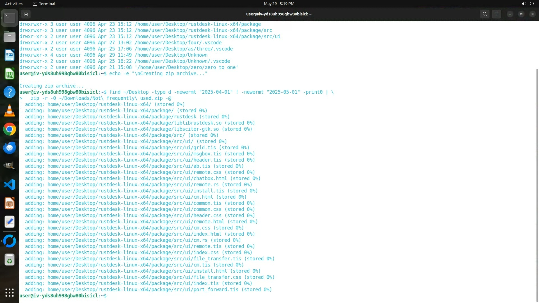Click the terminal search icon
This screenshot has width=539, height=303.
point(485,14)
